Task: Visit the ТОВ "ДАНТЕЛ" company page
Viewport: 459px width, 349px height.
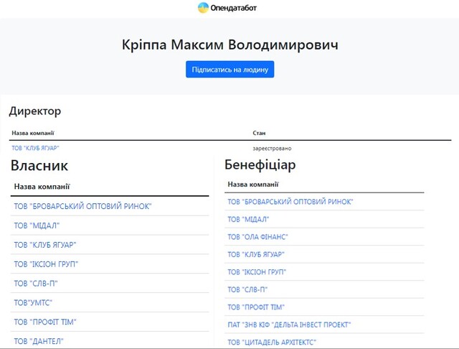Action: 39,341
